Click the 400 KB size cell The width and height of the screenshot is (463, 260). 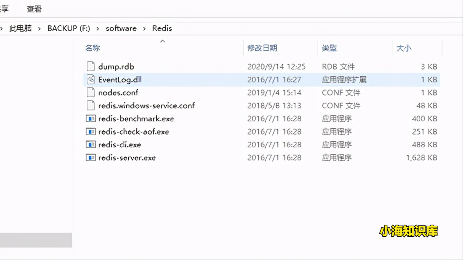[425, 119]
